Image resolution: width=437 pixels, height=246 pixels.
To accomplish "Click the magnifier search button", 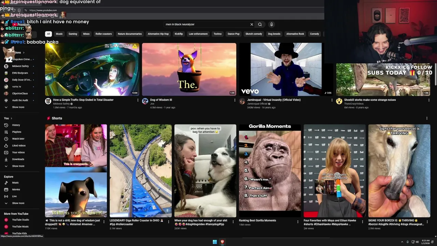I will pos(260,24).
